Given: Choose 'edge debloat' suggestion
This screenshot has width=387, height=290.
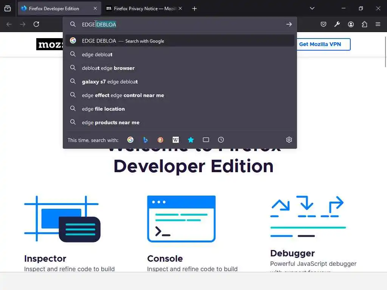Looking at the screenshot, I should (x=180, y=54).
